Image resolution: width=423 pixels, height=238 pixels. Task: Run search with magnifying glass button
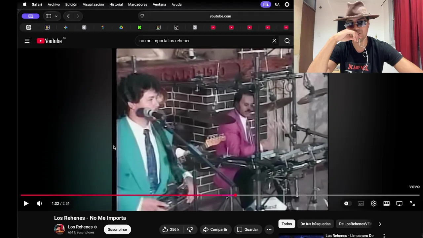(287, 41)
